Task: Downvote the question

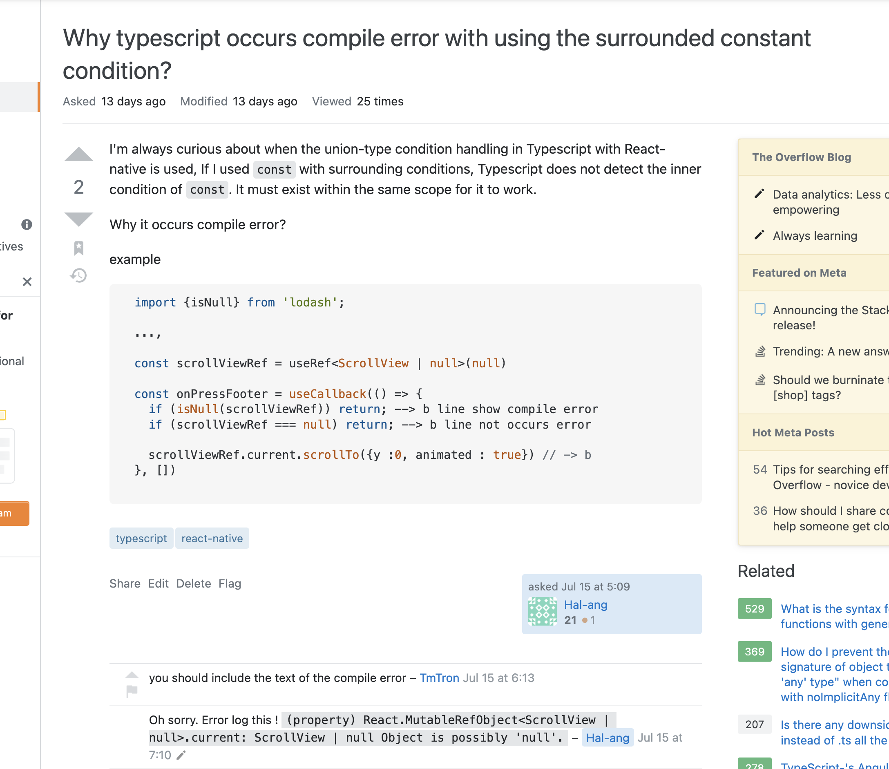Action: point(78,219)
